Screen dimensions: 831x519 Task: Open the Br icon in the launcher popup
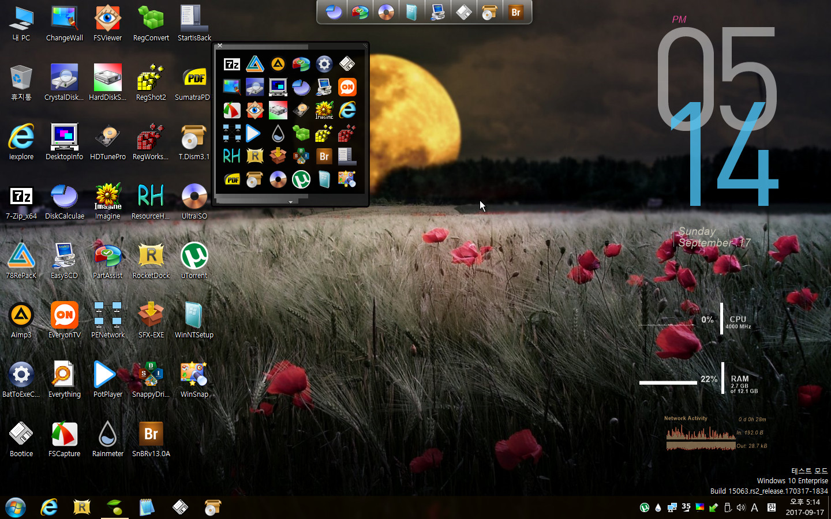click(324, 156)
